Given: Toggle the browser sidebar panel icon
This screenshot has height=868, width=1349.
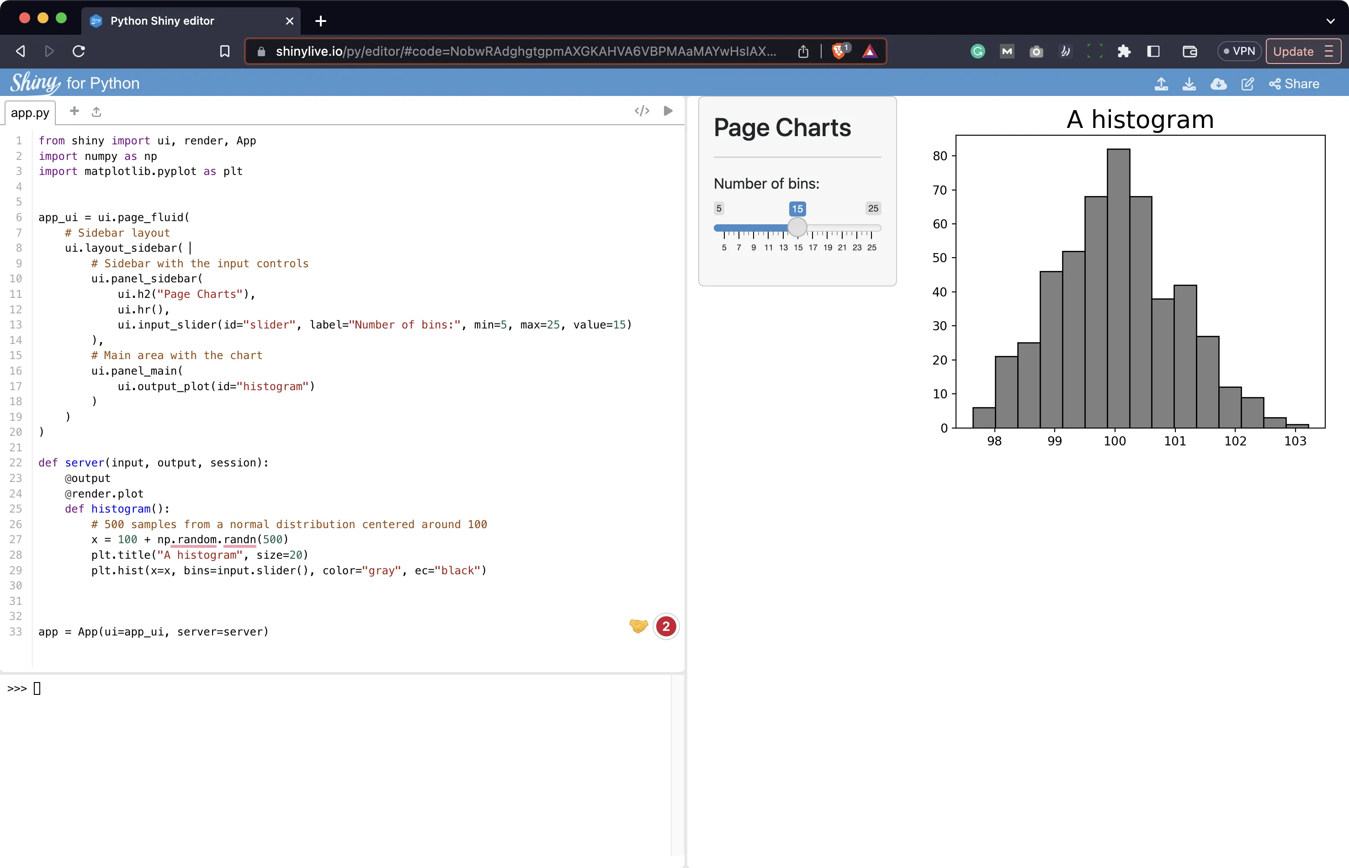Looking at the screenshot, I should (1153, 51).
